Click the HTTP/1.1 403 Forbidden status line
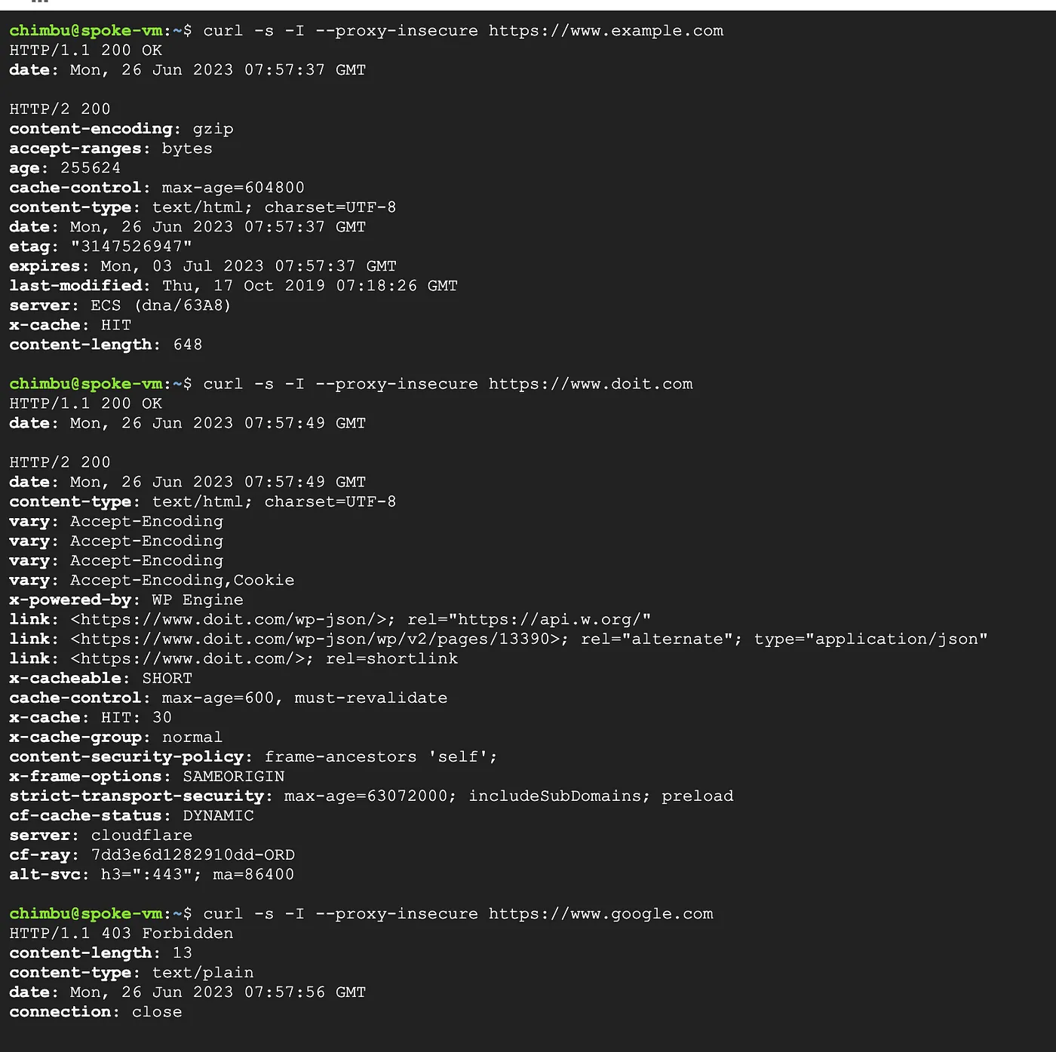The image size is (1056, 1052). pos(121,934)
